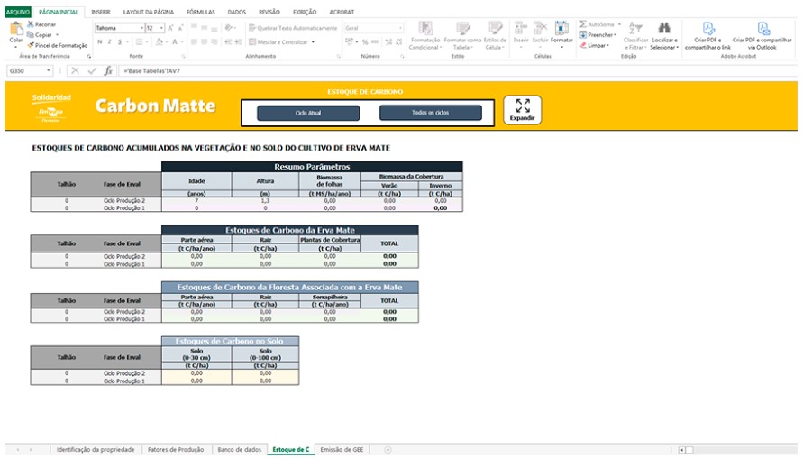Open Formatar como Tabela dropdown

[462, 35]
